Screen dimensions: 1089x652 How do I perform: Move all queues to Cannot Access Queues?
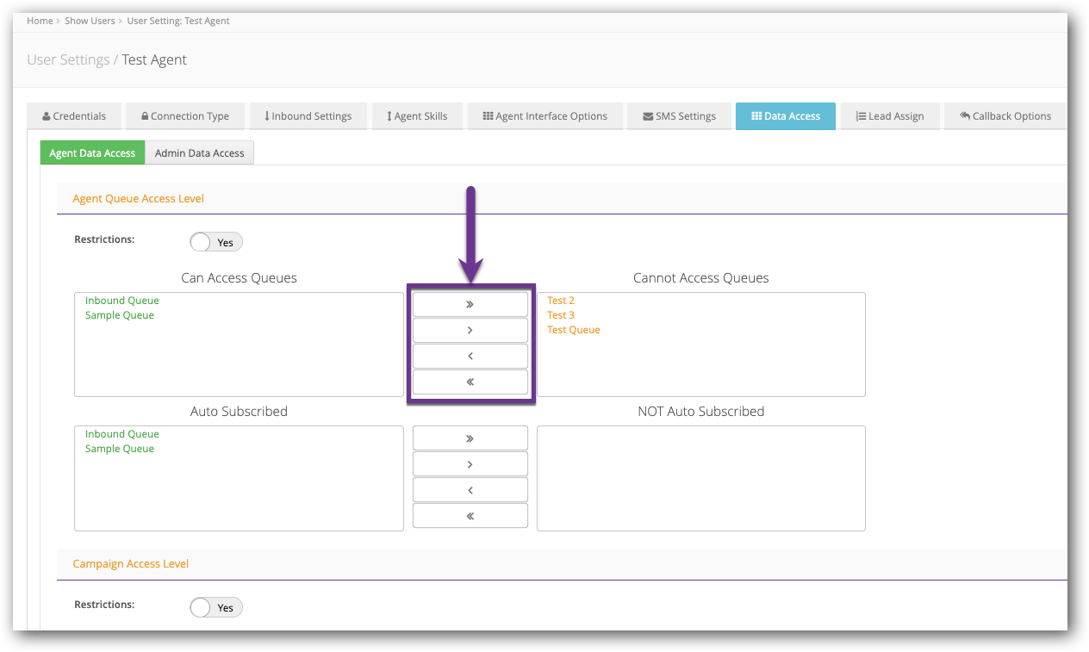tap(470, 304)
